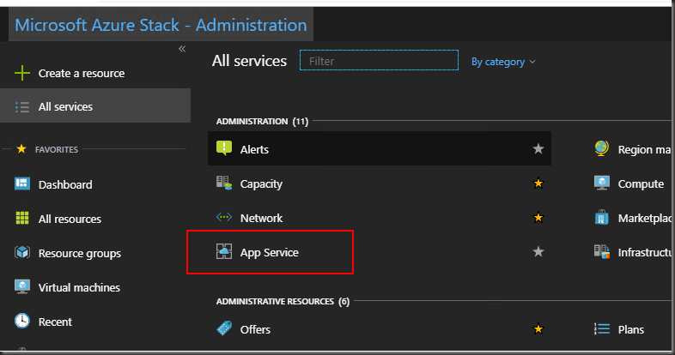Image resolution: width=675 pixels, height=355 pixels.
Task: Open App Service icon in Administration list
Action: pyautogui.click(x=224, y=252)
